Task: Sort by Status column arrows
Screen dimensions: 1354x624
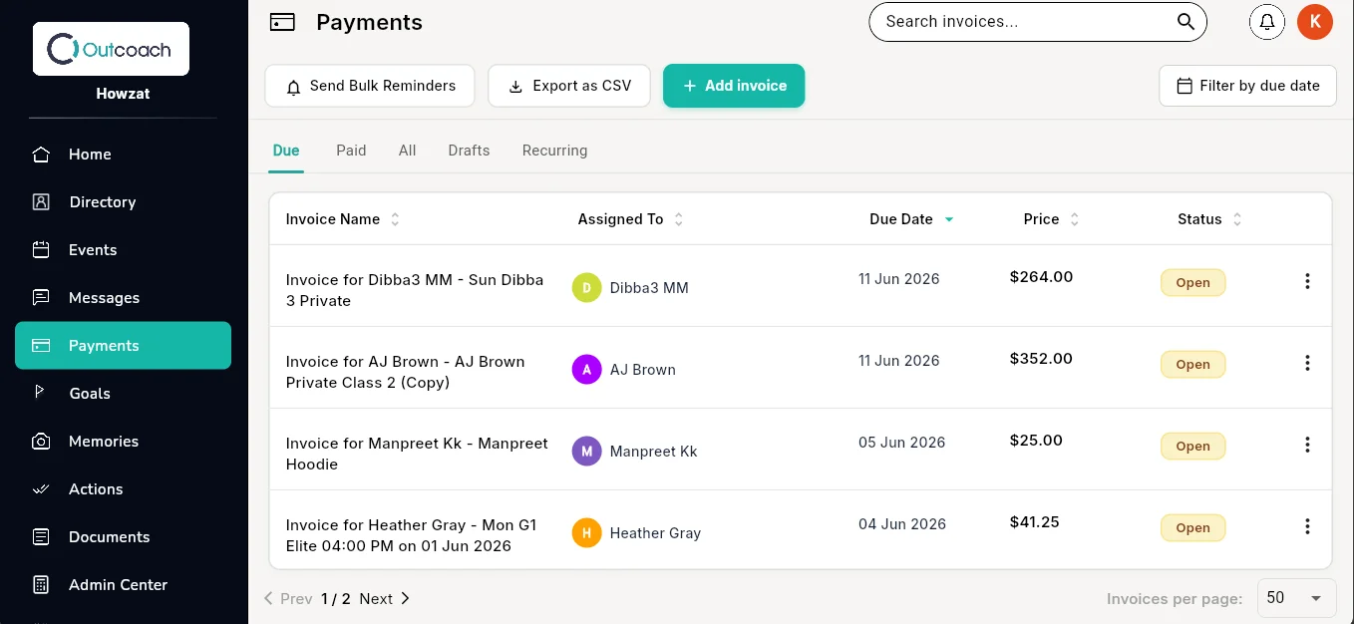Action: (1236, 219)
